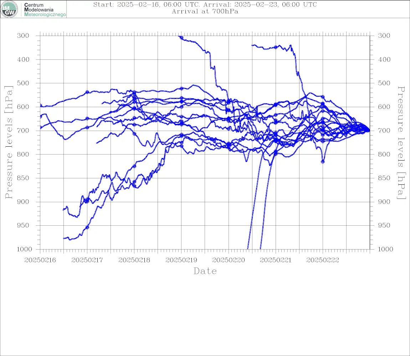Click the left axis 500 label
This screenshot has width=410, height=356.
click(x=23, y=83)
